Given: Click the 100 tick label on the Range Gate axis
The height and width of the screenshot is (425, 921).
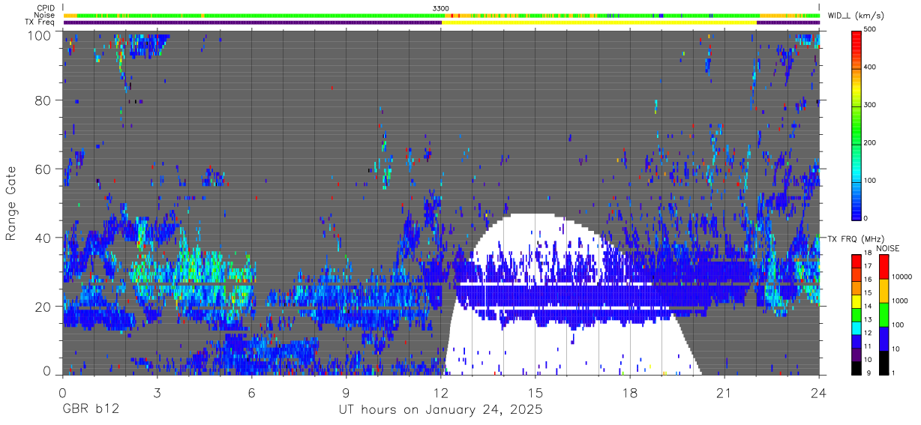Looking at the screenshot, I should click(x=39, y=35).
